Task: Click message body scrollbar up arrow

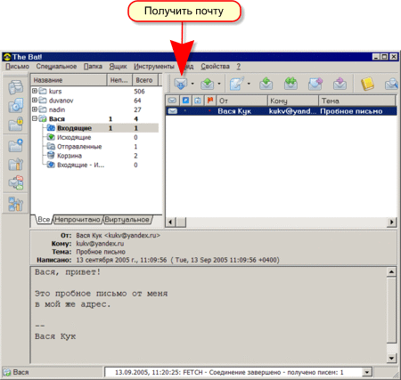Action: pos(391,271)
